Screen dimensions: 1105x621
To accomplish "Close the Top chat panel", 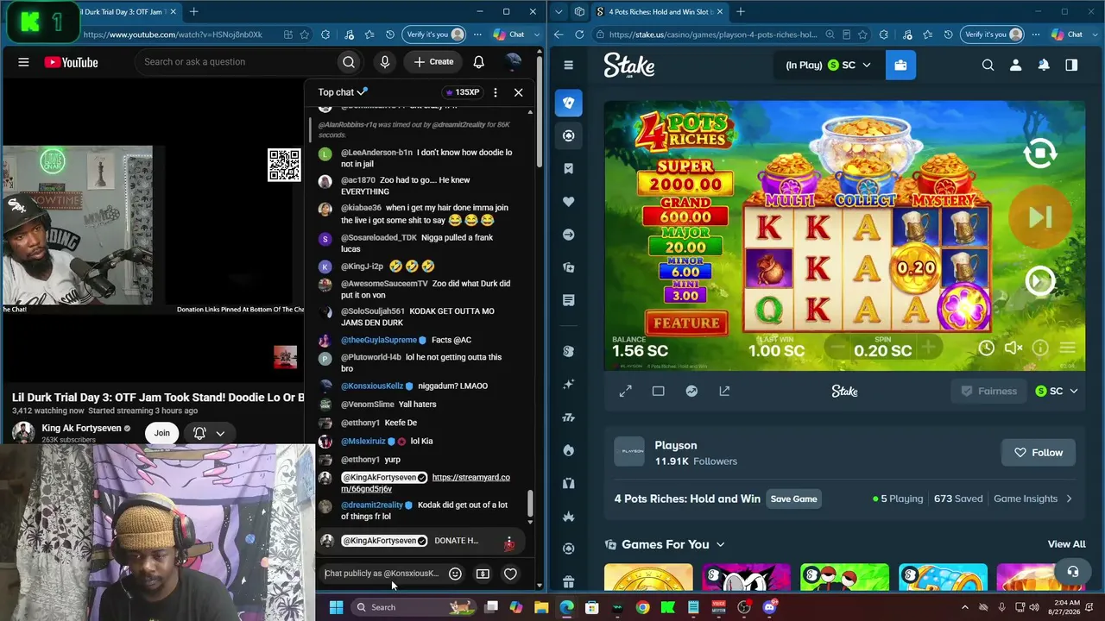I will click(x=518, y=92).
